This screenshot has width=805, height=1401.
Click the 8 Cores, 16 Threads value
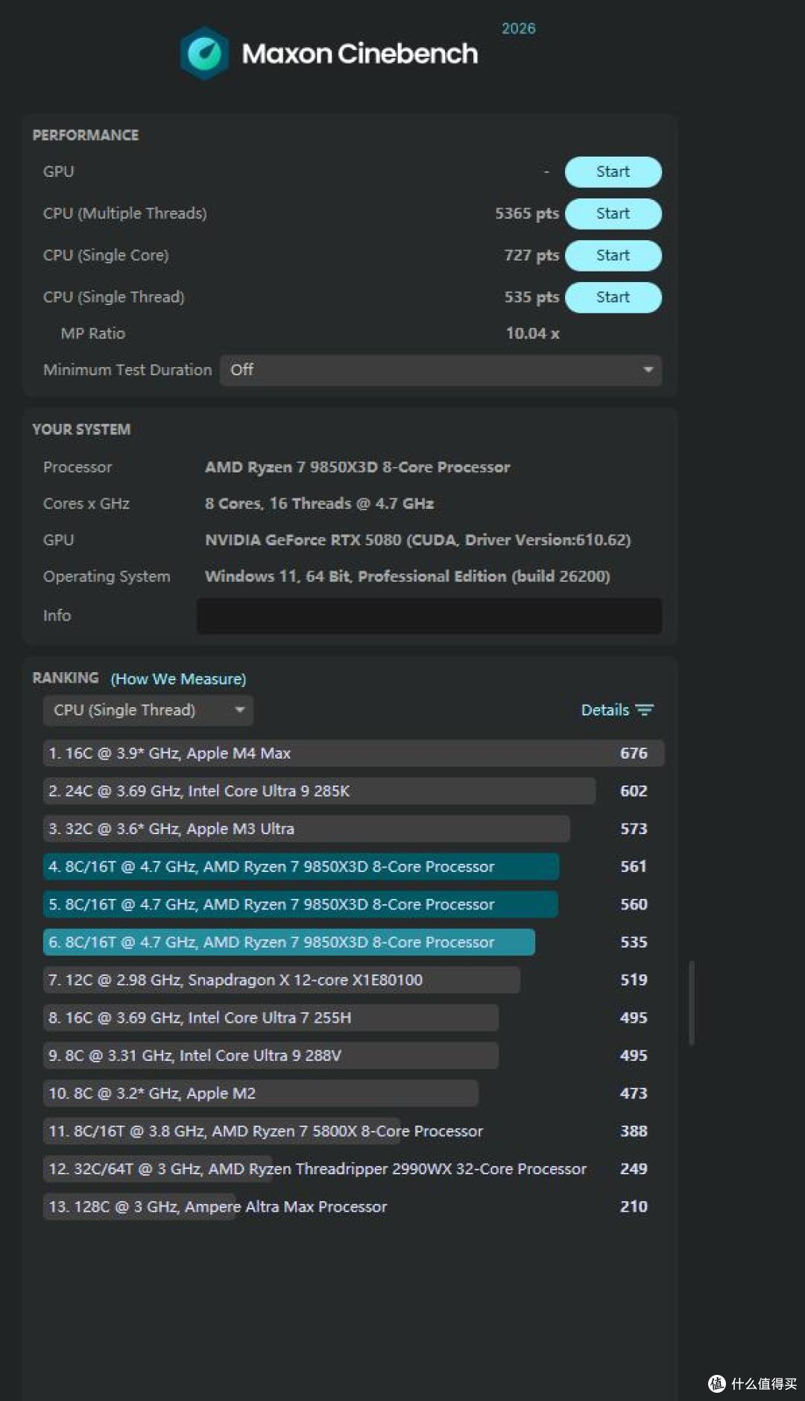(319, 504)
